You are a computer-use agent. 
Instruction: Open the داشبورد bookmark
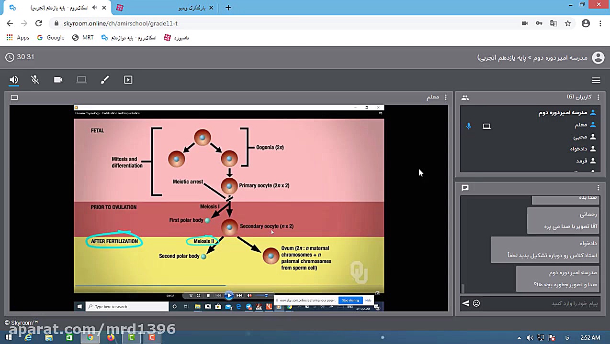[177, 38]
